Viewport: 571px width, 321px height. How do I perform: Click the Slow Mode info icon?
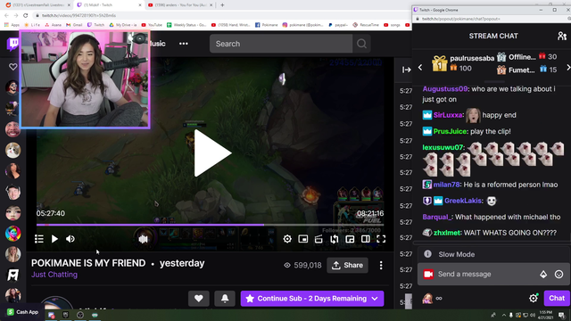tap(428, 254)
